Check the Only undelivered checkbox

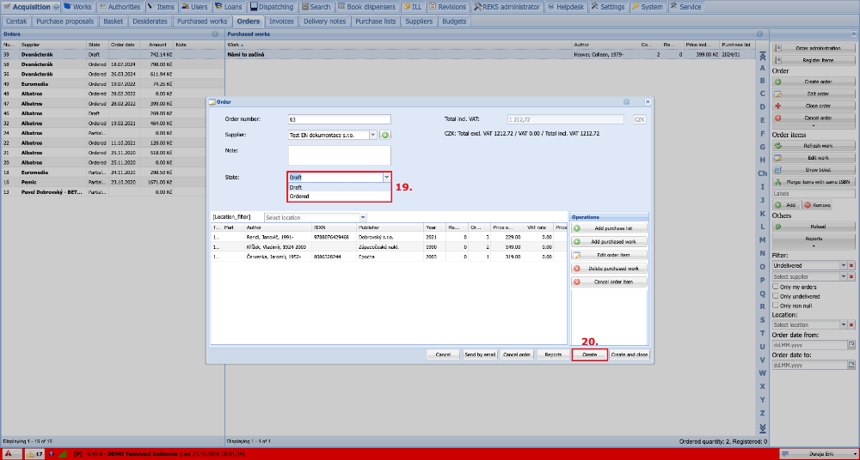tap(776, 296)
